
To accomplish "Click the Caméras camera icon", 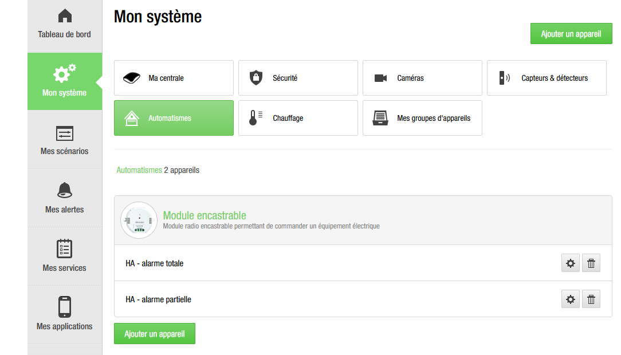I will point(380,78).
